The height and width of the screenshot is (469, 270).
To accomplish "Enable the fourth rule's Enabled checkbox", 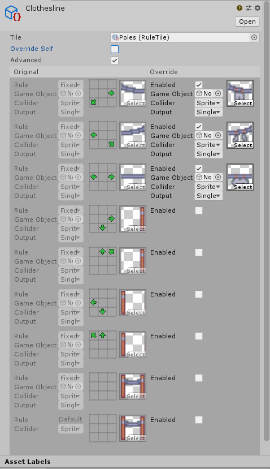I will coord(199,210).
